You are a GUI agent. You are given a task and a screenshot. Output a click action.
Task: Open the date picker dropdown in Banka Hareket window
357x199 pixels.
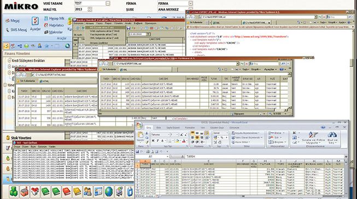click(x=148, y=34)
